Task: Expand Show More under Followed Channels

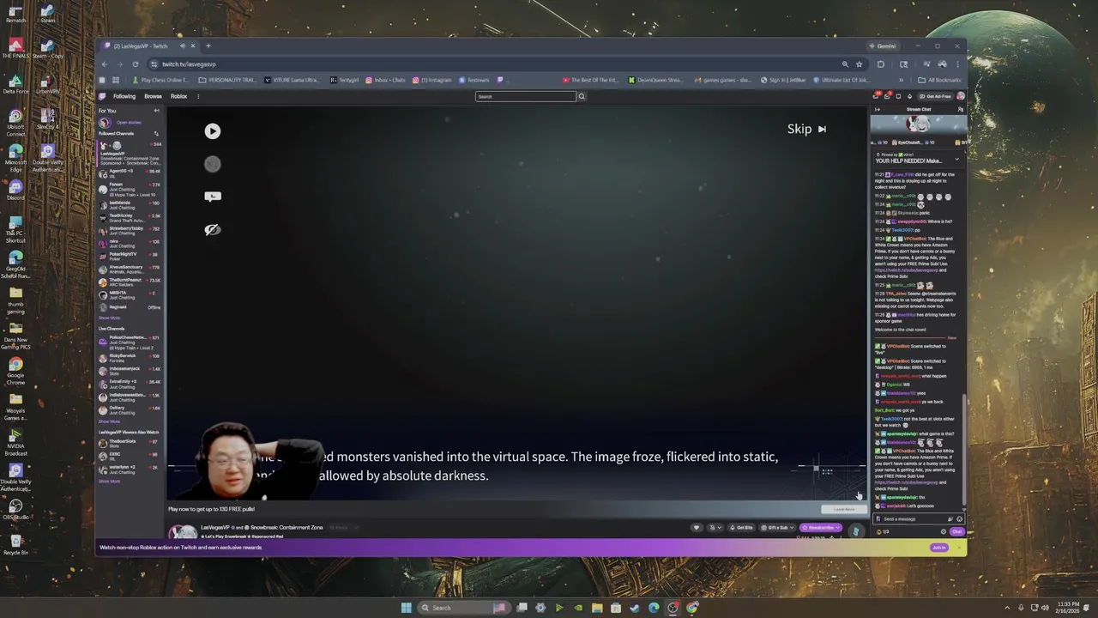Action: [x=109, y=318]
